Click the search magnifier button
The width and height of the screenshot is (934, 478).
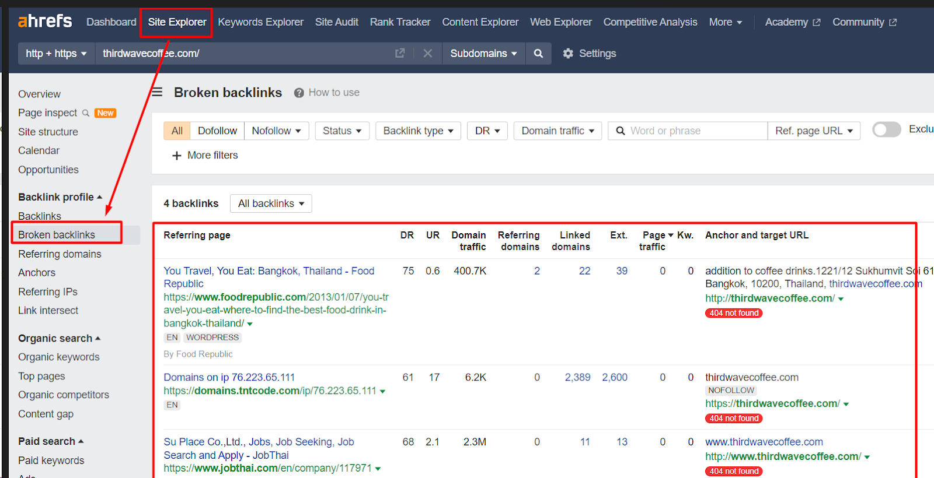click(538, 54)
